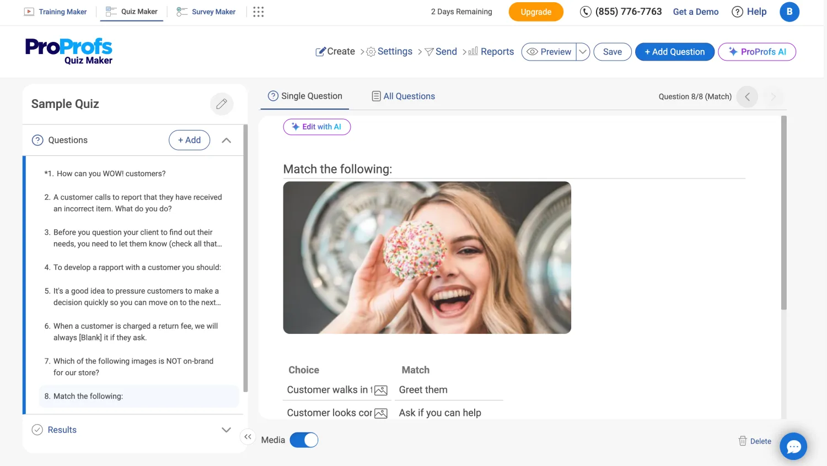
Task: Click the Upgrade button
Action: click(x=535, y=11)
